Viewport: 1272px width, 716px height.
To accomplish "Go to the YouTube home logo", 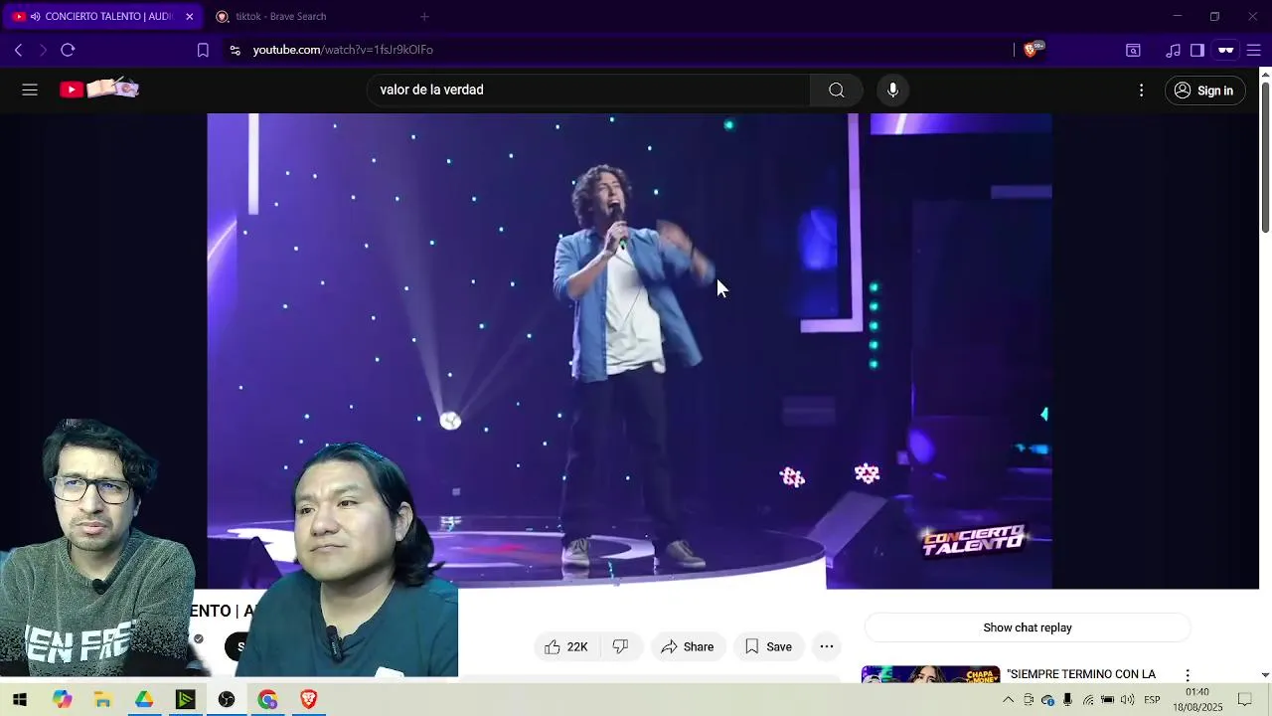I will pyautogui.click(x=99, y=89).
